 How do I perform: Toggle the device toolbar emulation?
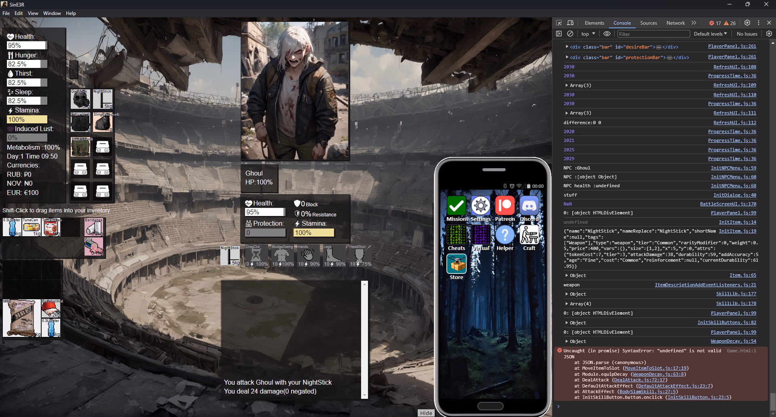[x=570, y=23]
